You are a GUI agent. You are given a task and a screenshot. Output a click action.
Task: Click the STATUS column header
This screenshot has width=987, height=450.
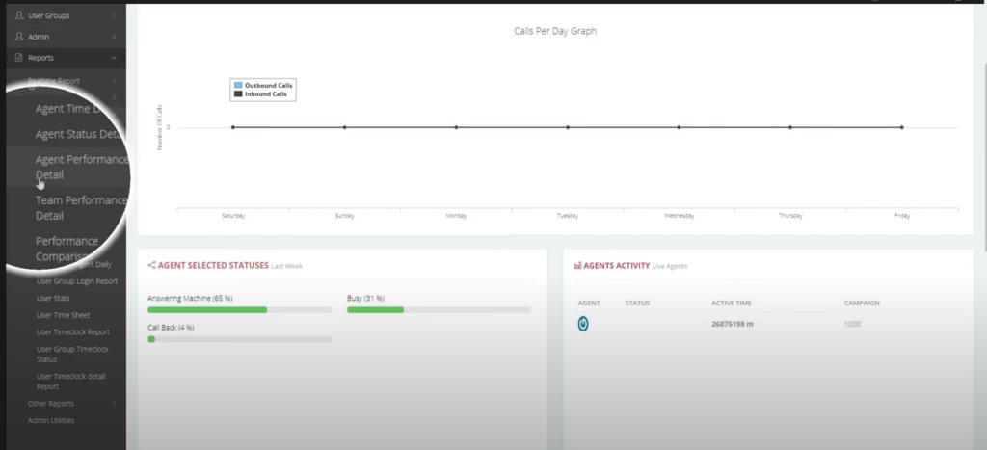(637, 303)
